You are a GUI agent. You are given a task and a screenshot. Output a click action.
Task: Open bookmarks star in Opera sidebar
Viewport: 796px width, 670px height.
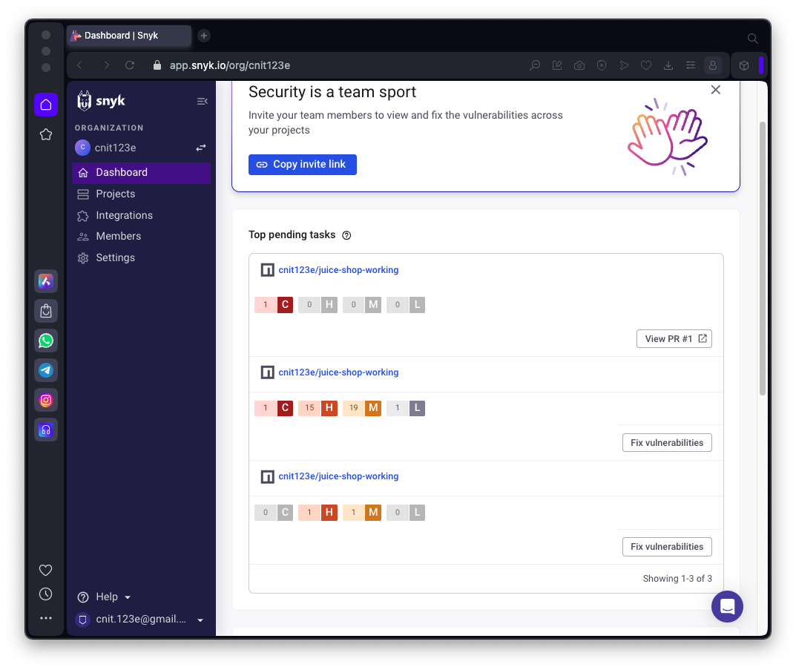(x=46, y=134)
